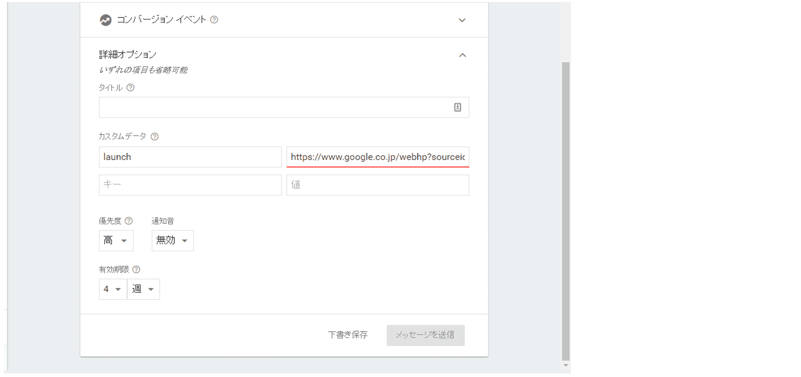Open expiration unit dropdown showing 週
Viewport: 801px width, 377px height.
(143, 289)
